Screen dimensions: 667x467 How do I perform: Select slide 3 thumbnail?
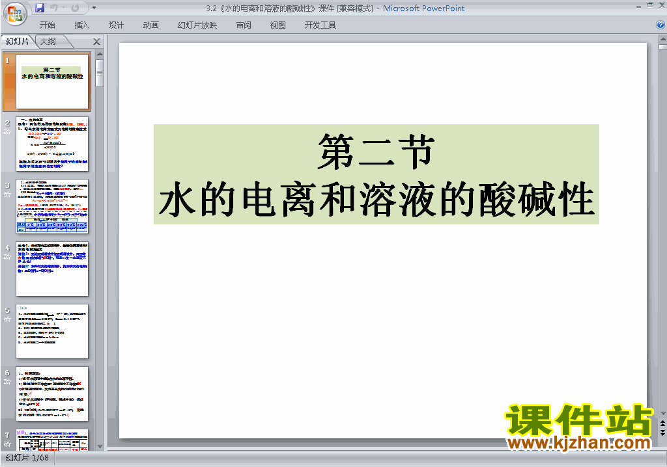coord(52,207)
